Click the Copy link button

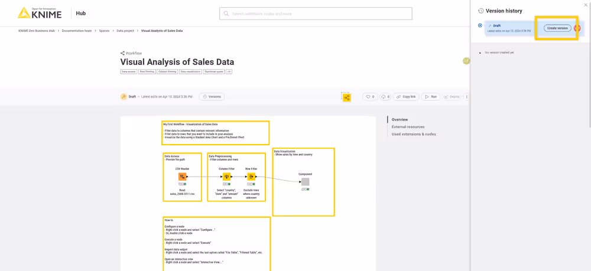(406, 97)
